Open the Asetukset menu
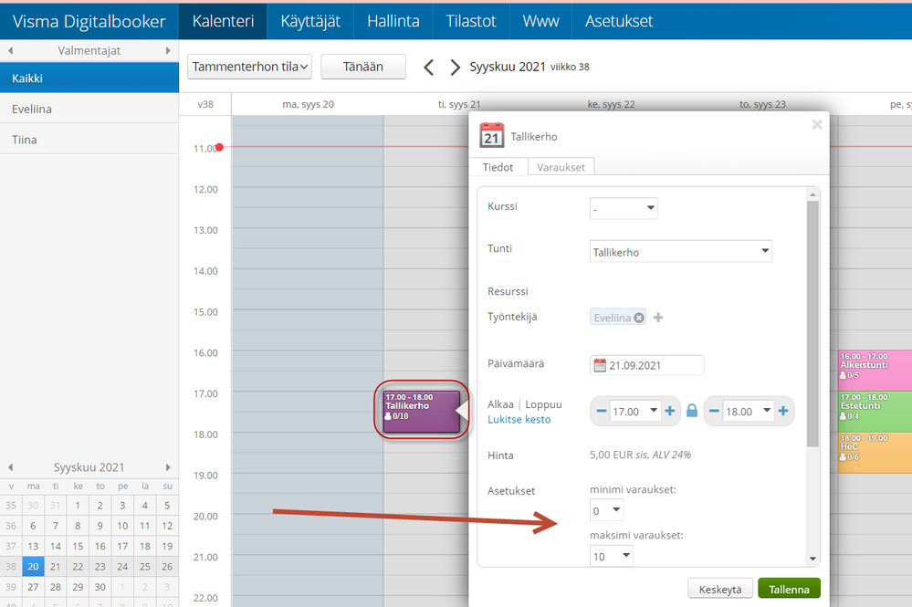912x607 pixels. click(619, 22)
